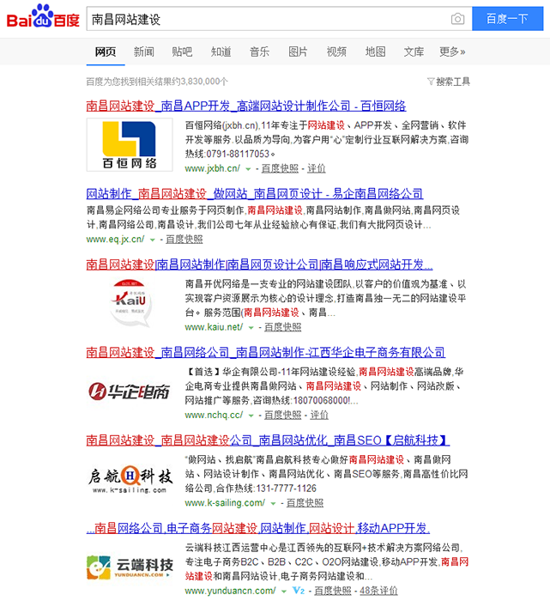Switch to the 新闻 tab
The height and width of the screenshot is (601, 550).
(144, 52)
